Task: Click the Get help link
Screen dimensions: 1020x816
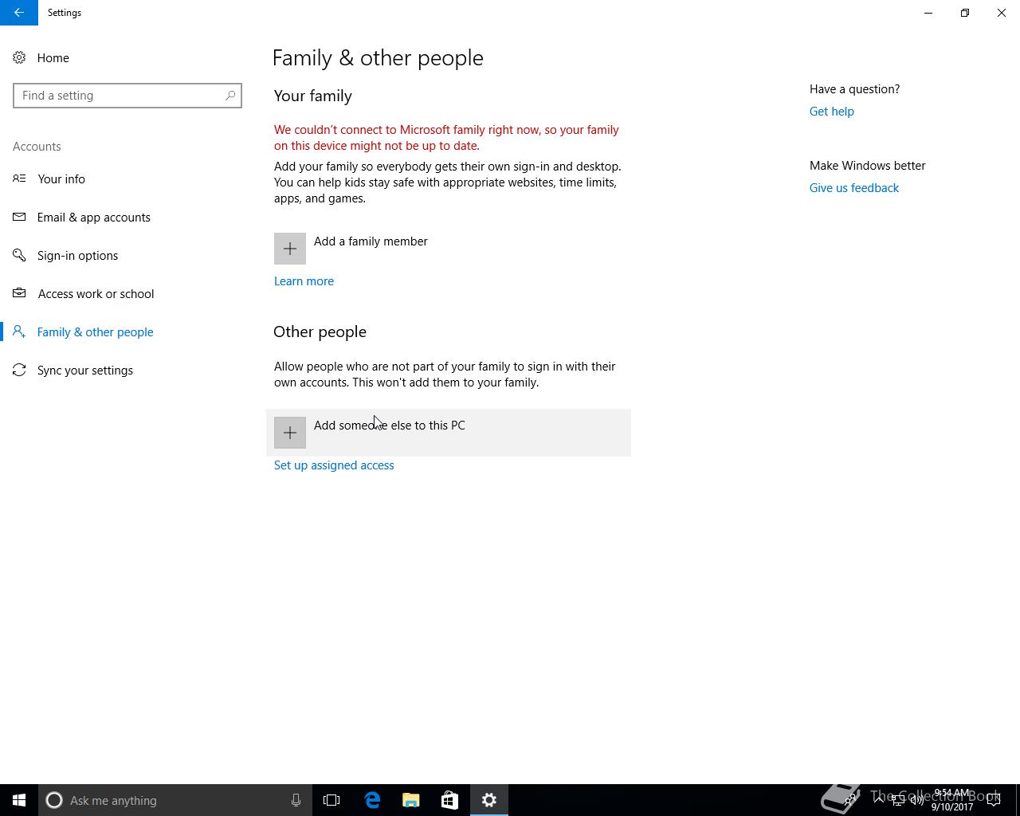Action: 831,112
